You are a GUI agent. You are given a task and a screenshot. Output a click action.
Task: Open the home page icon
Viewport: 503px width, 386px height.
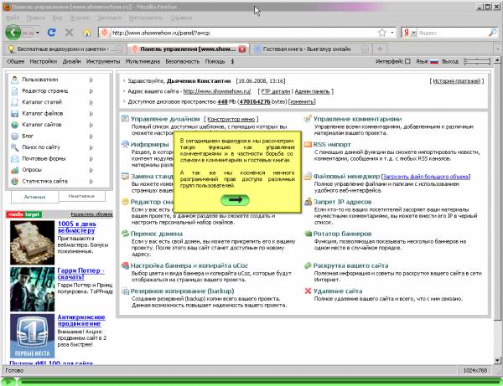[x=87, y=33]
